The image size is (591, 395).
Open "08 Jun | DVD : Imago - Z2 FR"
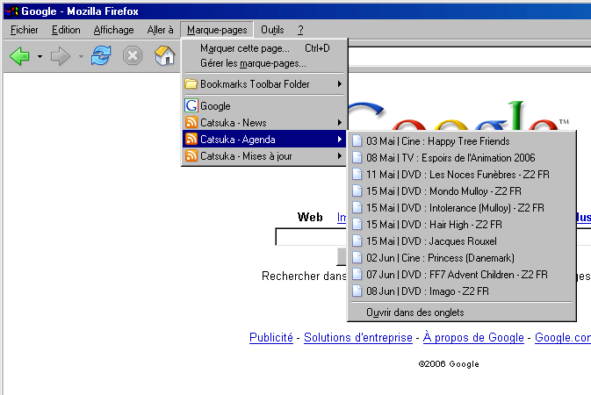point(462,291)
